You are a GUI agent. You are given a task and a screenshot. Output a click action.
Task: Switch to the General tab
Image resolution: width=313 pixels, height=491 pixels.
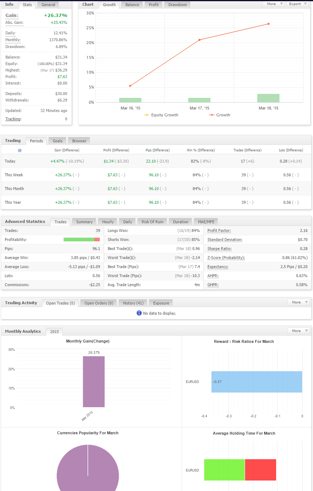pos(48,5)
